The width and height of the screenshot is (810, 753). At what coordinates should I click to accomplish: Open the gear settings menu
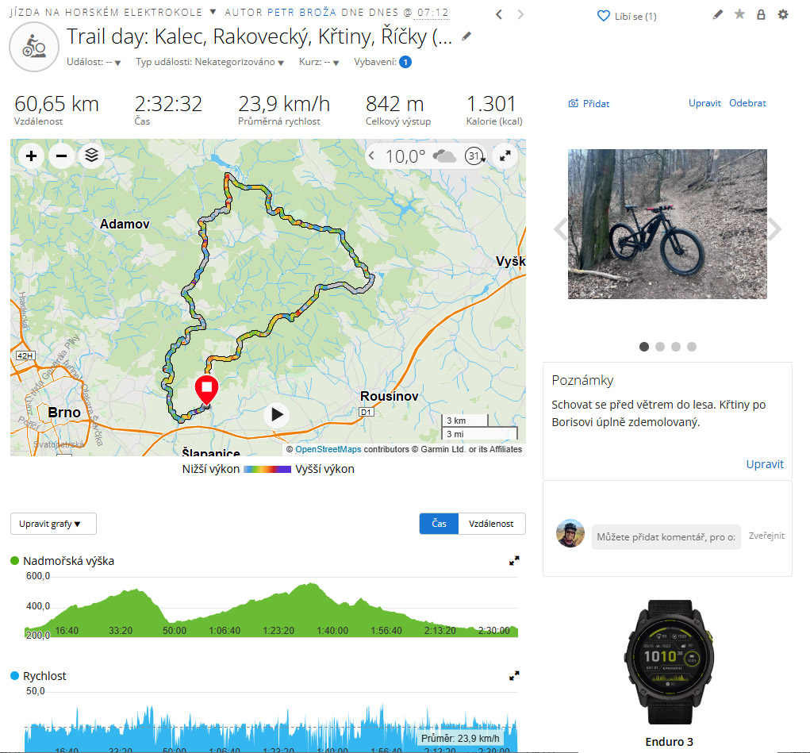click(x=783, y=14)
